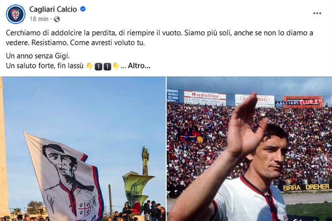Image resolution: width=332 pixels, height=221 pixels.
Task: Click the drawn face on the white flag
Action: coord(60,160)
